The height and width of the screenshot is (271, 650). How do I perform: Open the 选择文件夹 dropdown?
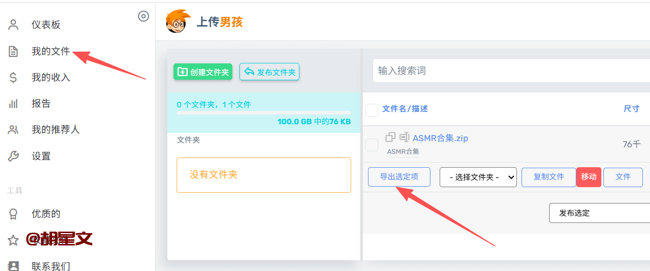click(x=478, y=177)
